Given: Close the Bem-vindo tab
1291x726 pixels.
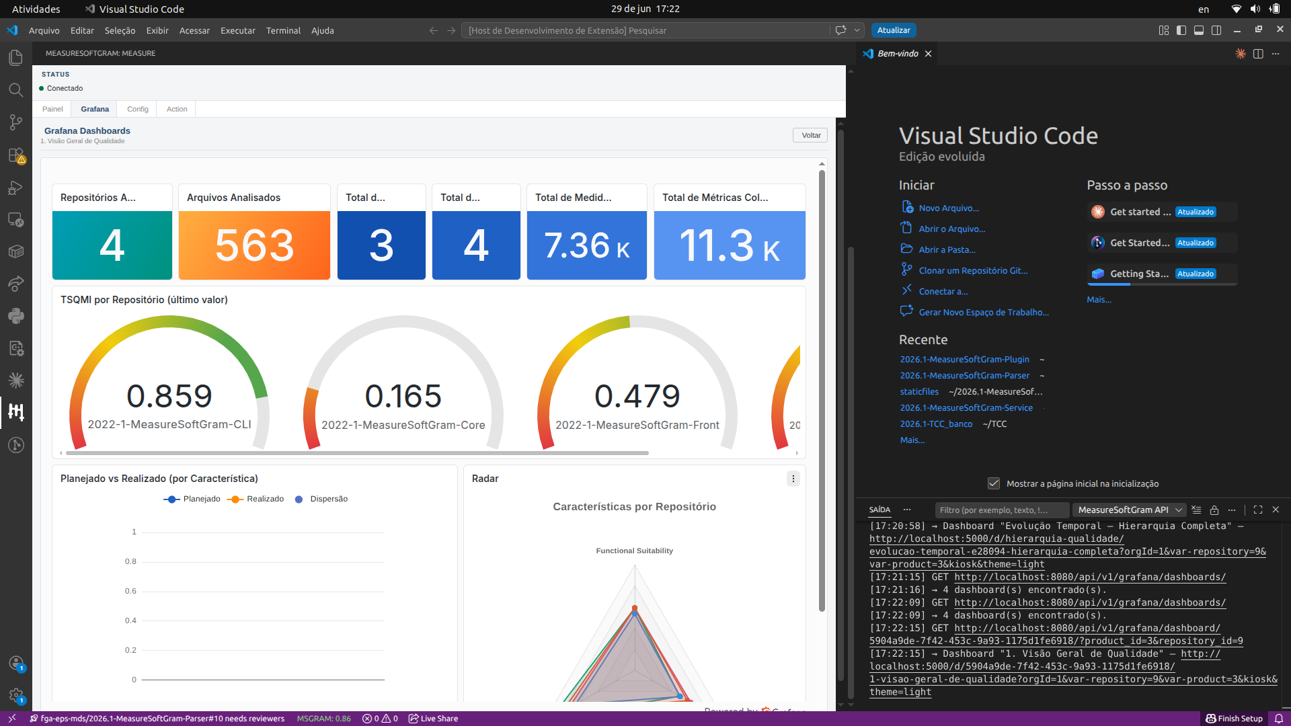Looking at the screenshot, I should [928, 54].
